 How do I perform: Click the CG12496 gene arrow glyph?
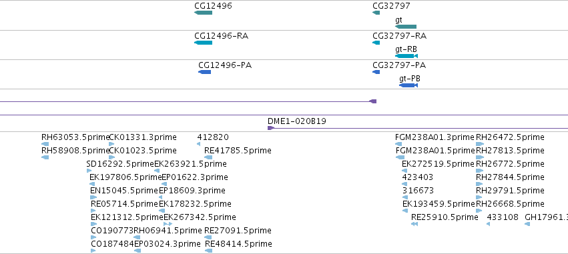point(203,13)
